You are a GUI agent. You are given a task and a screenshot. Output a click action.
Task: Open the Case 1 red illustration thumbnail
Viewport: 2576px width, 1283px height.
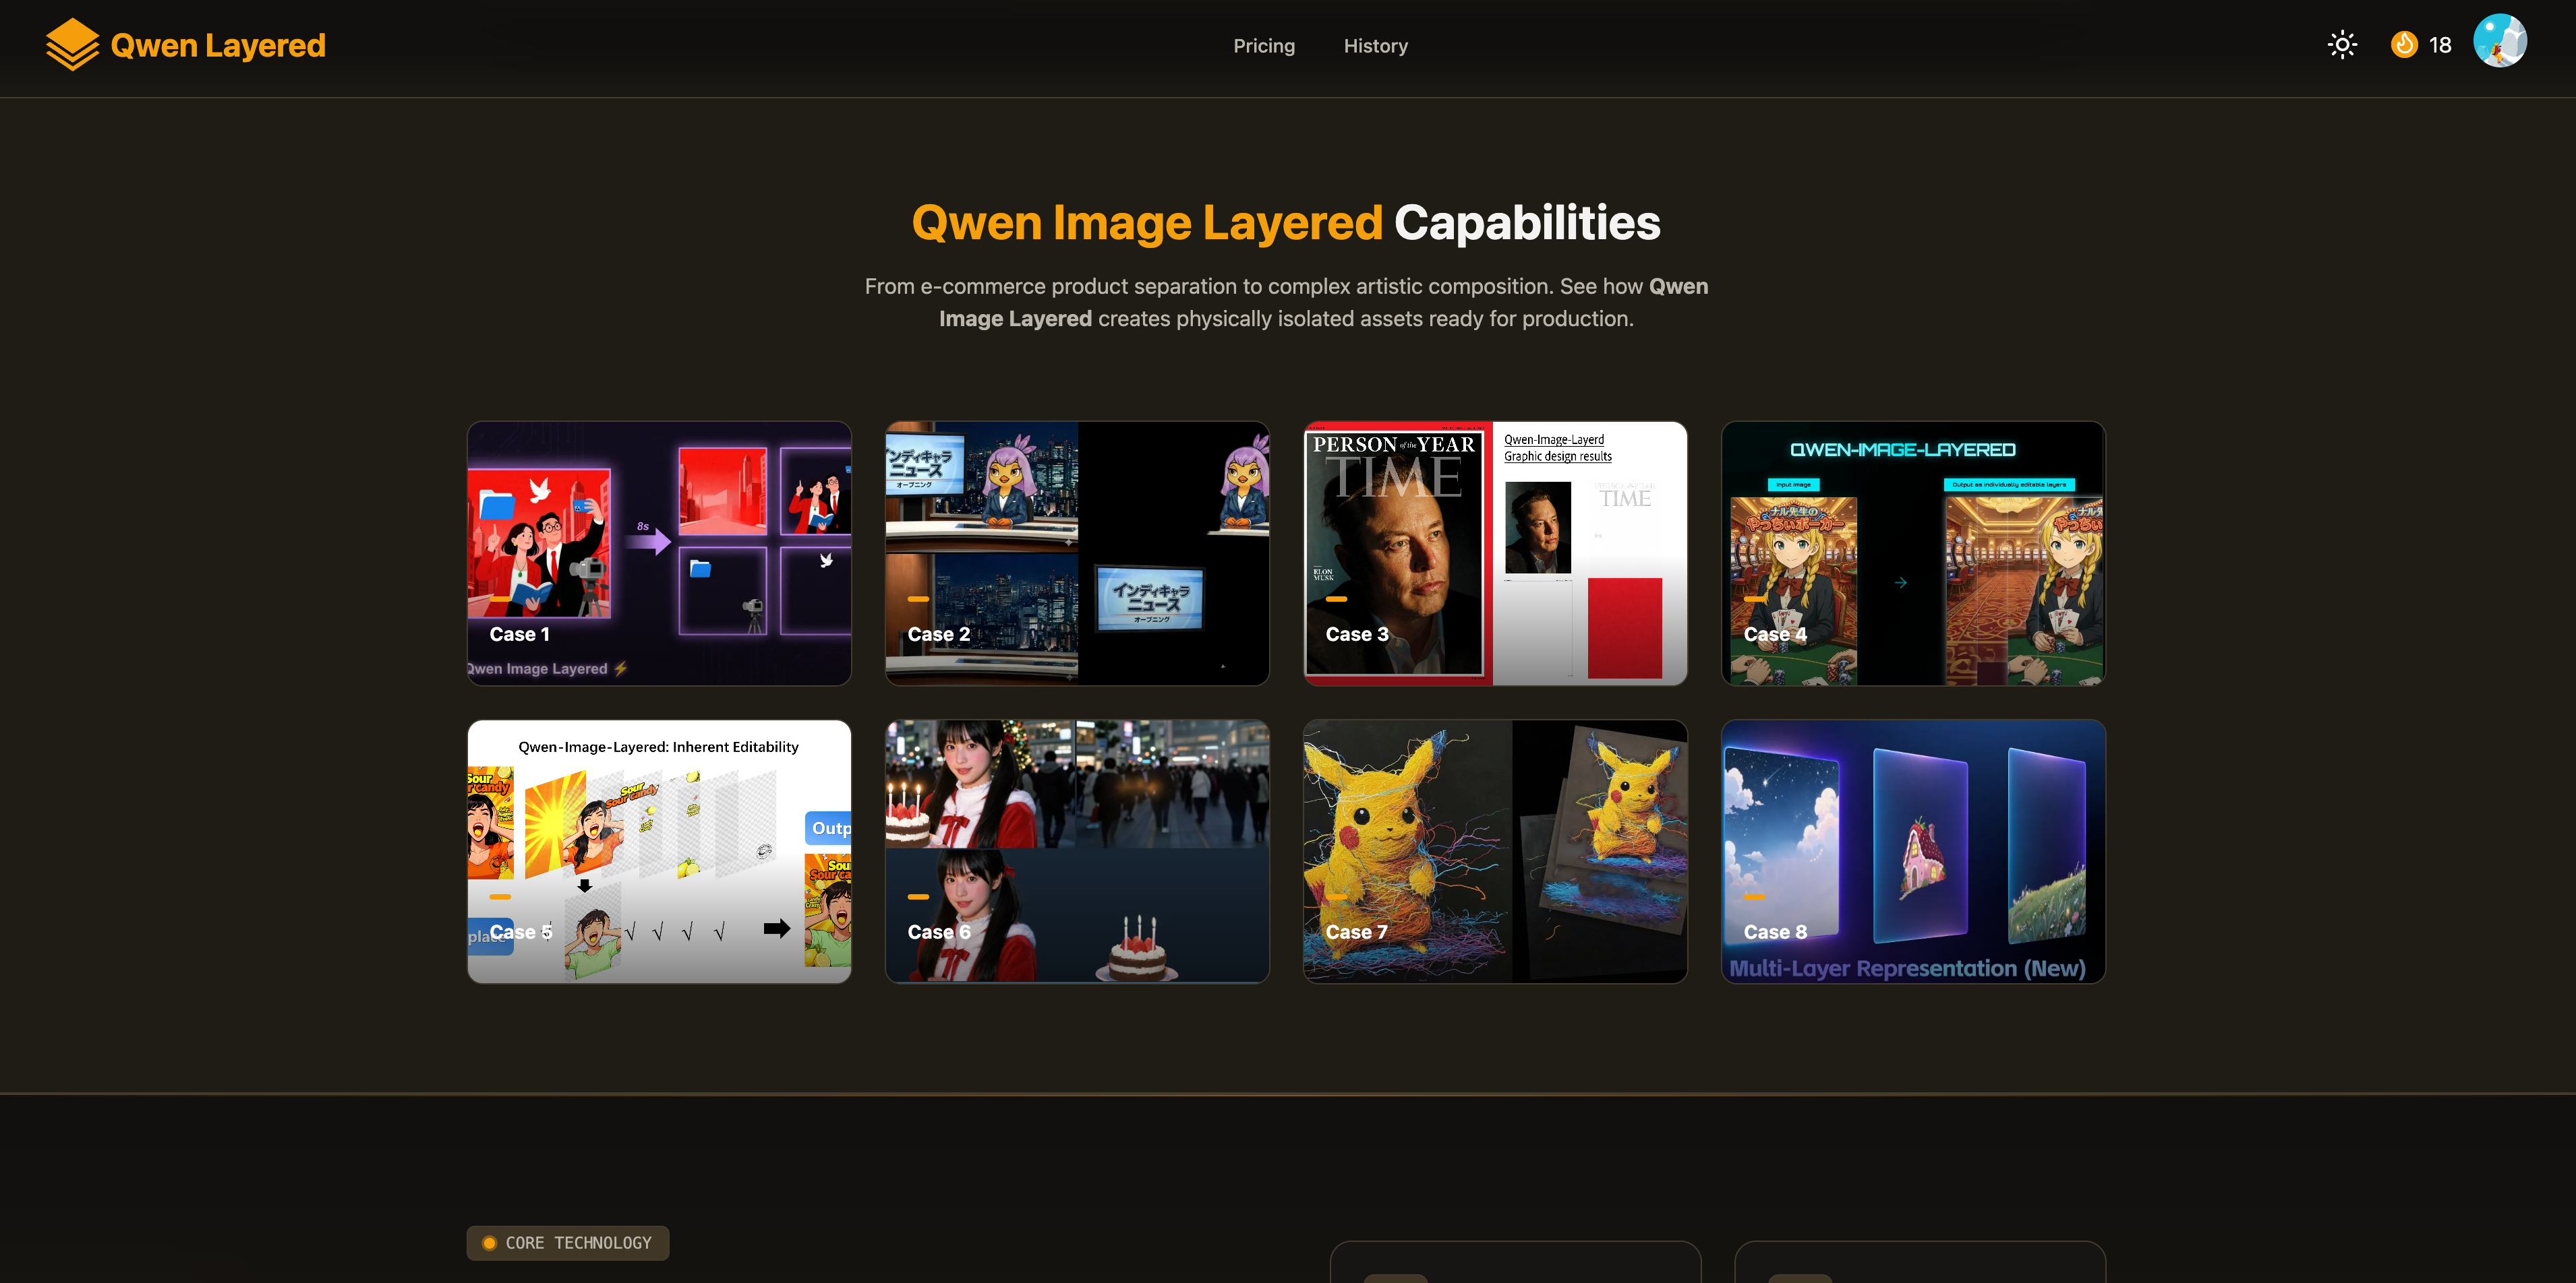coord(659,553)
